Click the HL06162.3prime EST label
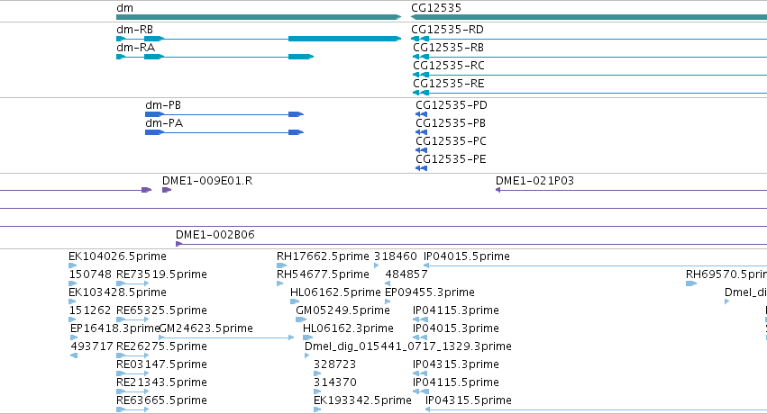The height and width of the screenshot is (414, 767). tap(348, 328)
